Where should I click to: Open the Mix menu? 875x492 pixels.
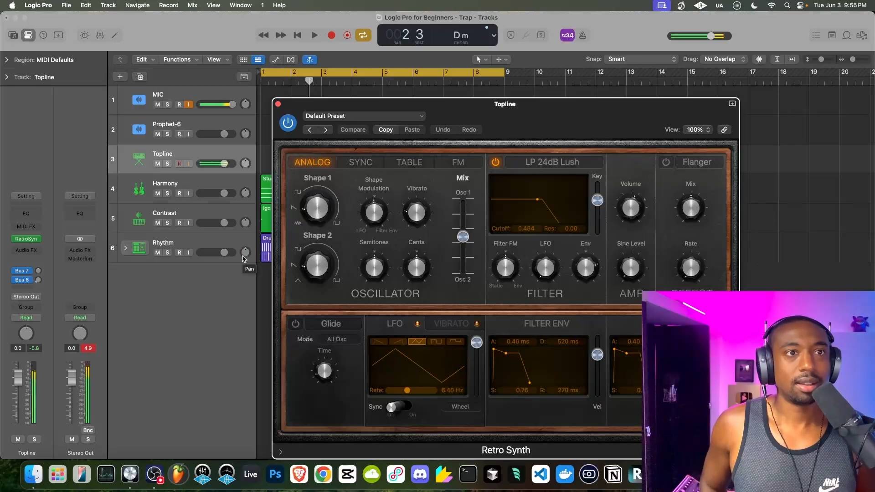(x=192, y=5)
